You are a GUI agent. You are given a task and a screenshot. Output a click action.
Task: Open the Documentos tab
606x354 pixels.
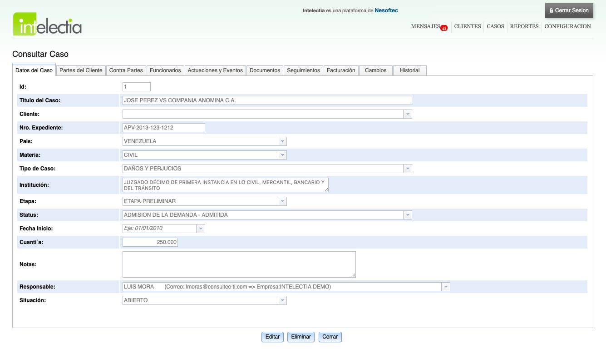pyautogui.click(x=265, y=70)
